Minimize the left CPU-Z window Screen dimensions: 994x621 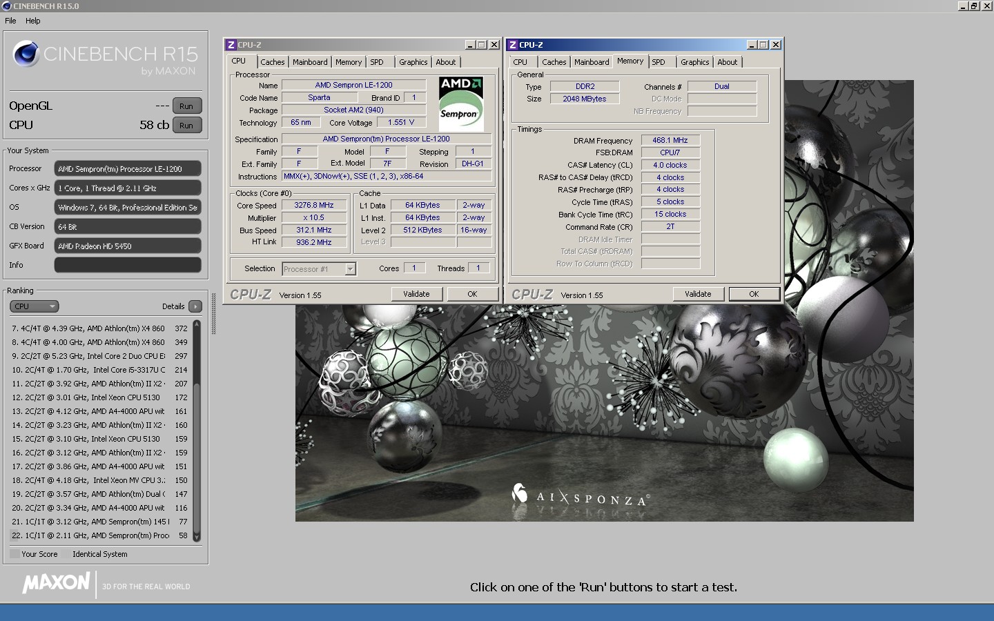click(470, 45)
